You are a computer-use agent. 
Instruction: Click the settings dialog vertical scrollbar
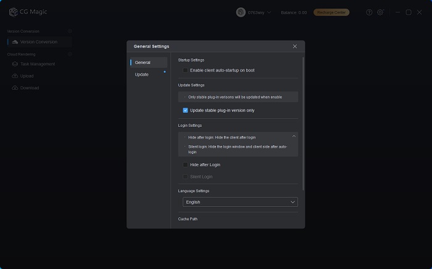tap(303, 123)
